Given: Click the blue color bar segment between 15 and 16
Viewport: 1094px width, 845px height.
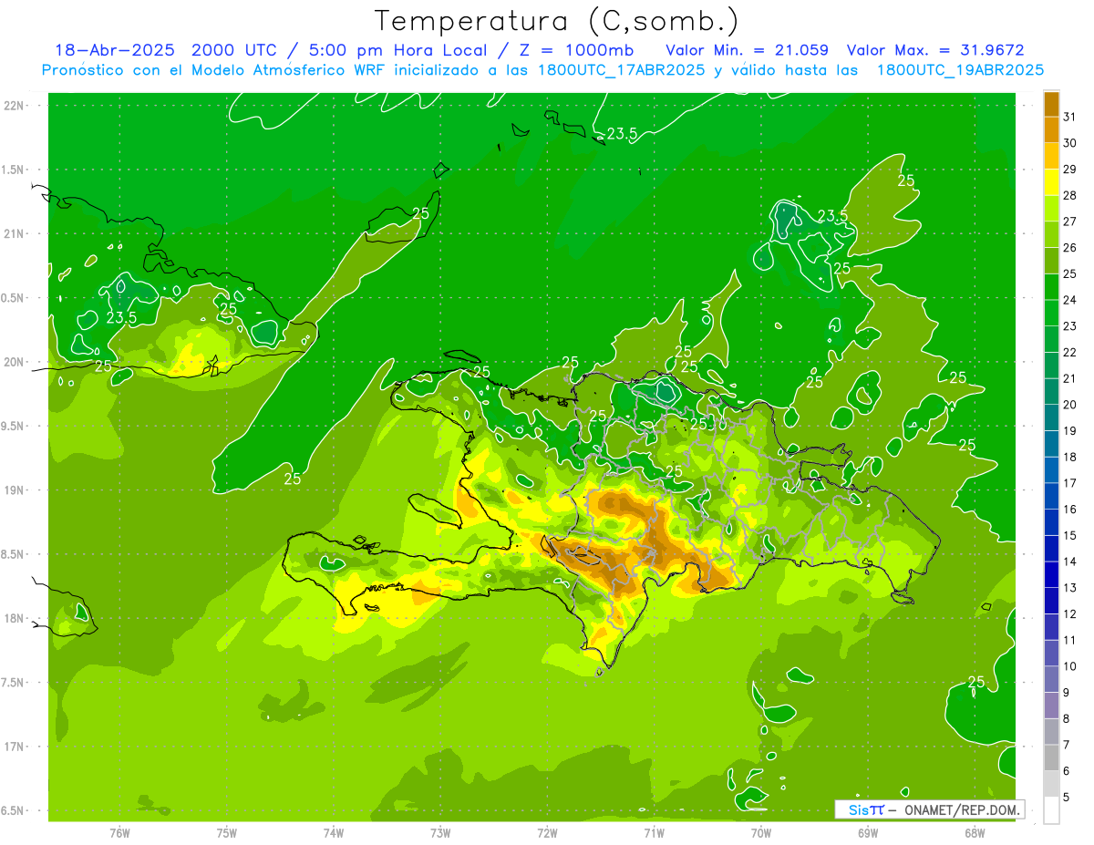Looking at the screenshot, I should click(1051, 522).
